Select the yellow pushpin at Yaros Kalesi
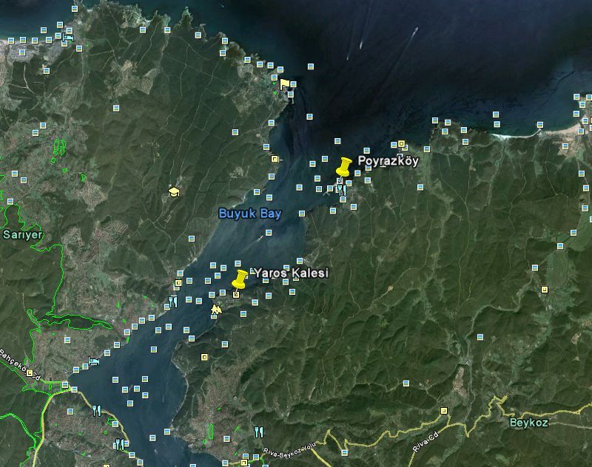The height and width of the screenshot is (467, 592). 240,279
